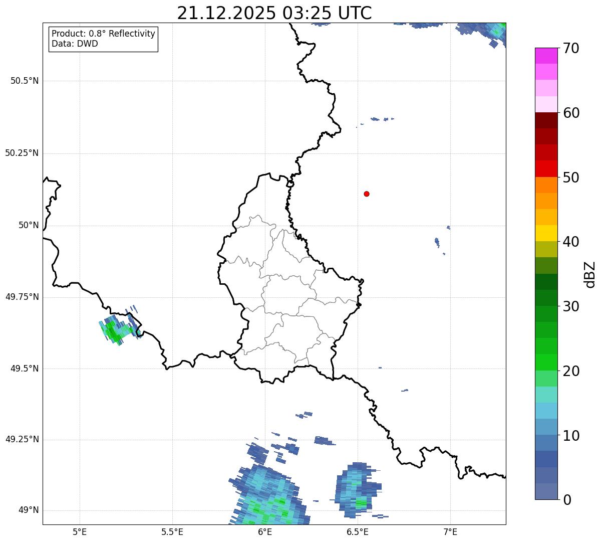
Task: Click the yellow colorbar swatch at 40
Action: point(546,233)
